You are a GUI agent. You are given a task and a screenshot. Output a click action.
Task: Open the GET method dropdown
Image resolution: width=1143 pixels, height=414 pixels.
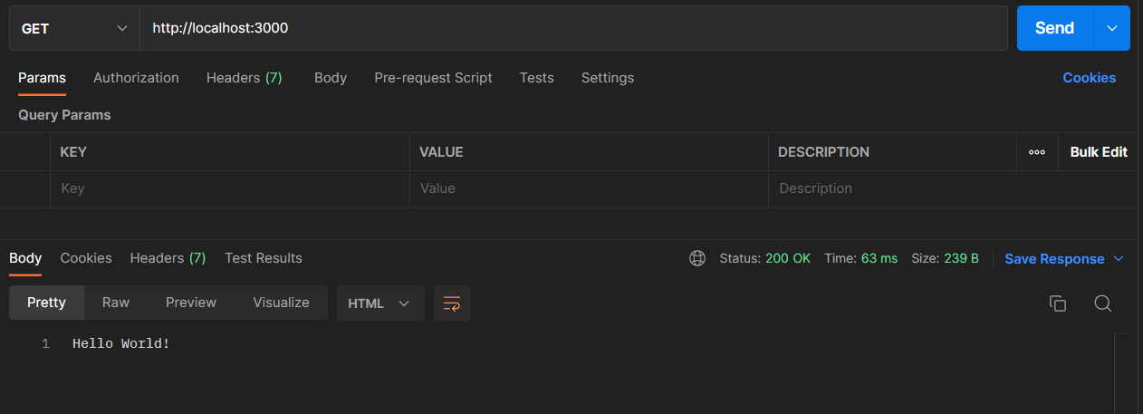74,28
